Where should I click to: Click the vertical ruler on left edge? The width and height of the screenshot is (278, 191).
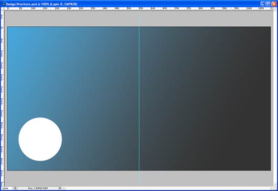pos(3,99)
